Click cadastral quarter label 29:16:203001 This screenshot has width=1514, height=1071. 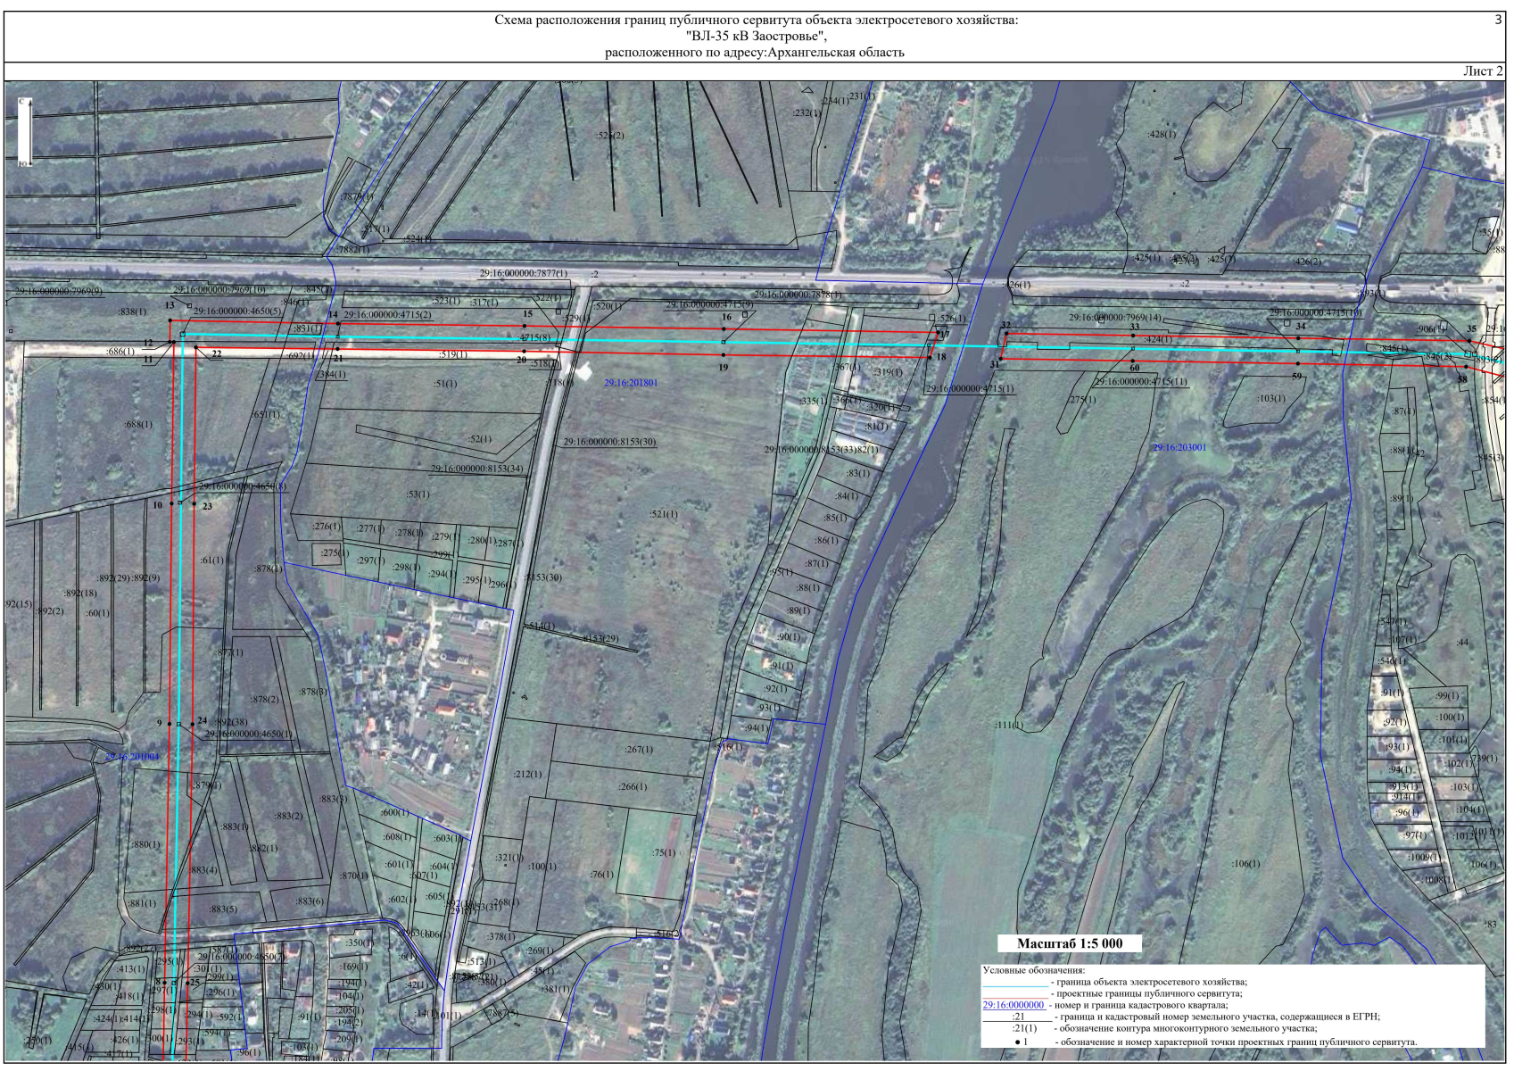tap(1179, 448)
